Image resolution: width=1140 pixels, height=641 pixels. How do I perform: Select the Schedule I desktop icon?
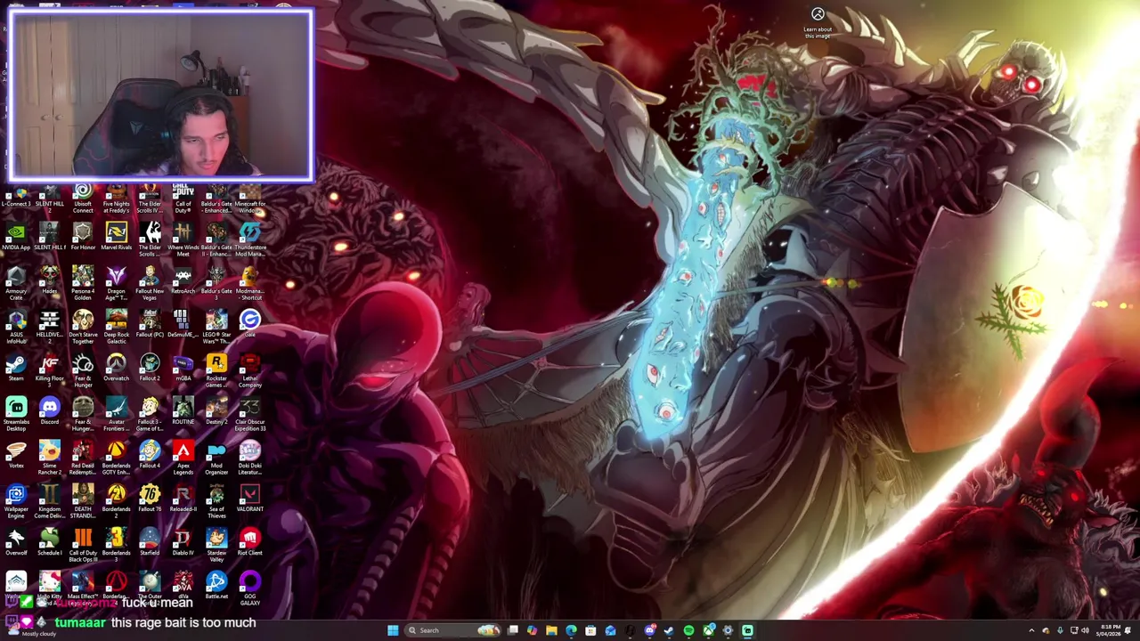tap(49, 543)
